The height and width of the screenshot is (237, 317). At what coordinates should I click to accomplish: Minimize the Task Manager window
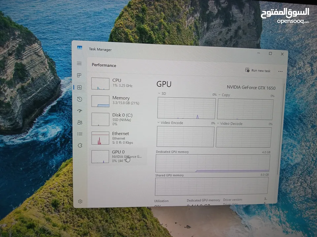[x=259, y=53]
